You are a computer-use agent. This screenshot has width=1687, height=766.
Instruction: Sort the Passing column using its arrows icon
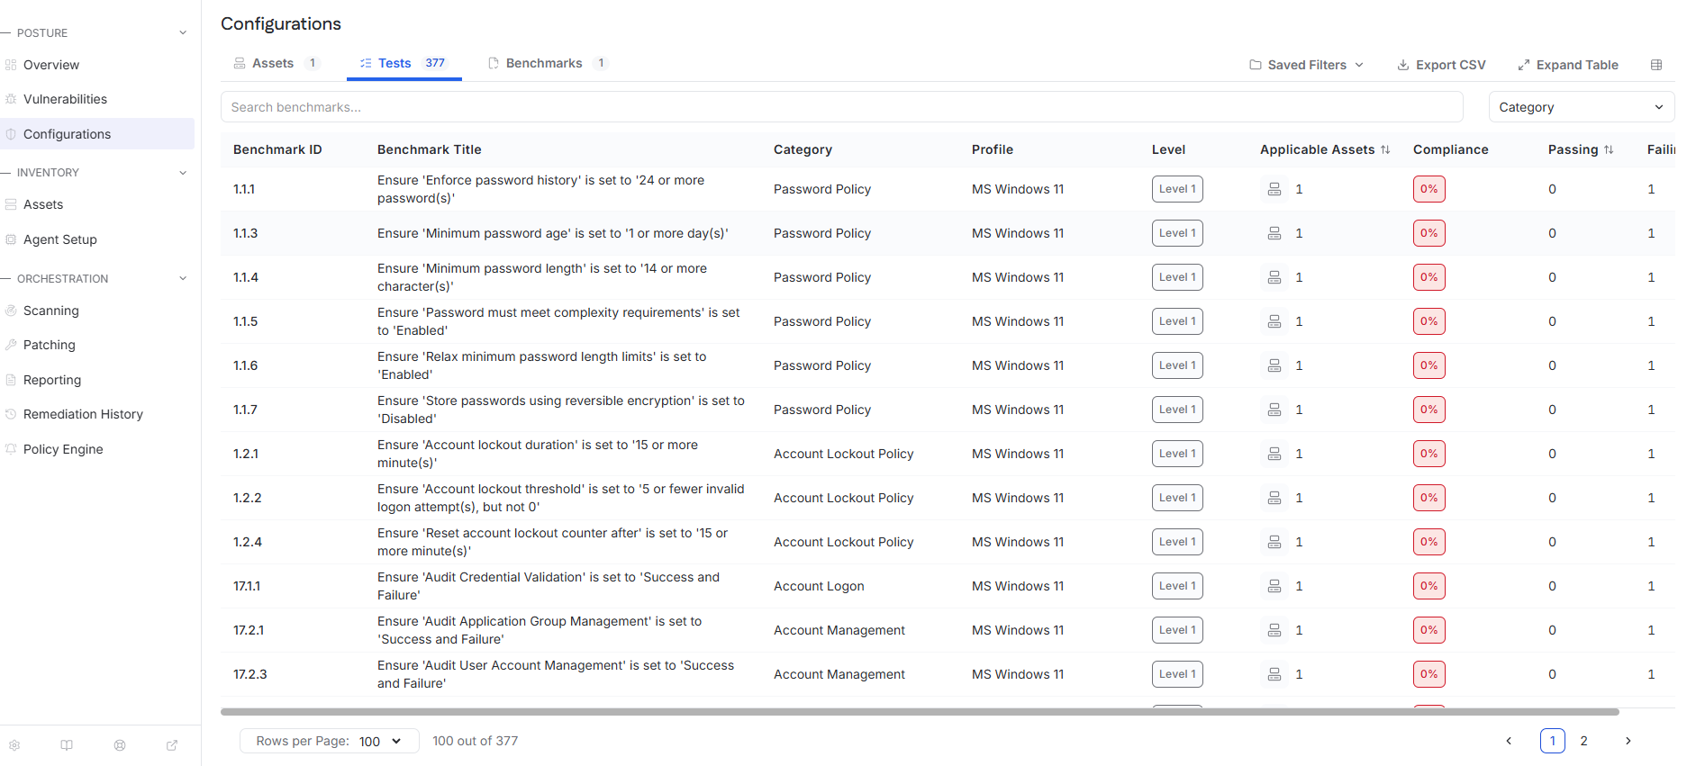[1609, 149]
